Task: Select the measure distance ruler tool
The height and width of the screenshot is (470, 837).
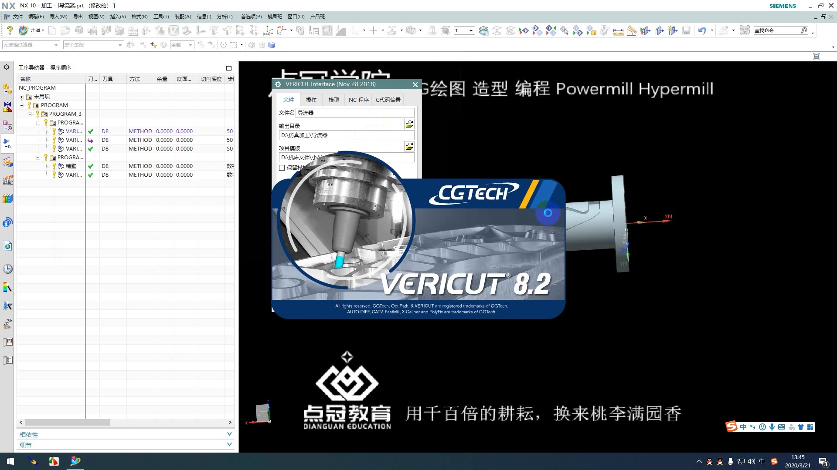Action: coord(618,30)
